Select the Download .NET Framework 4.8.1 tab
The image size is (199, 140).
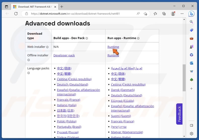[35, 7]
